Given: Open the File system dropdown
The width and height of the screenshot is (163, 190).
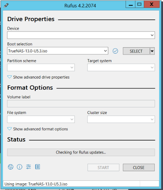Looking at the screenshot, I should [x=41, y=119].
